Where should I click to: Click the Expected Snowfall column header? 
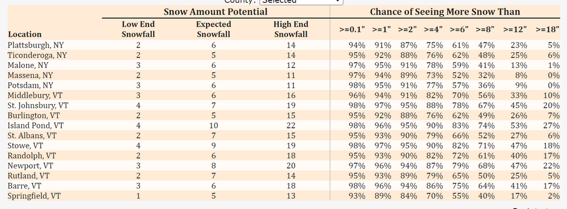(213, 29)
